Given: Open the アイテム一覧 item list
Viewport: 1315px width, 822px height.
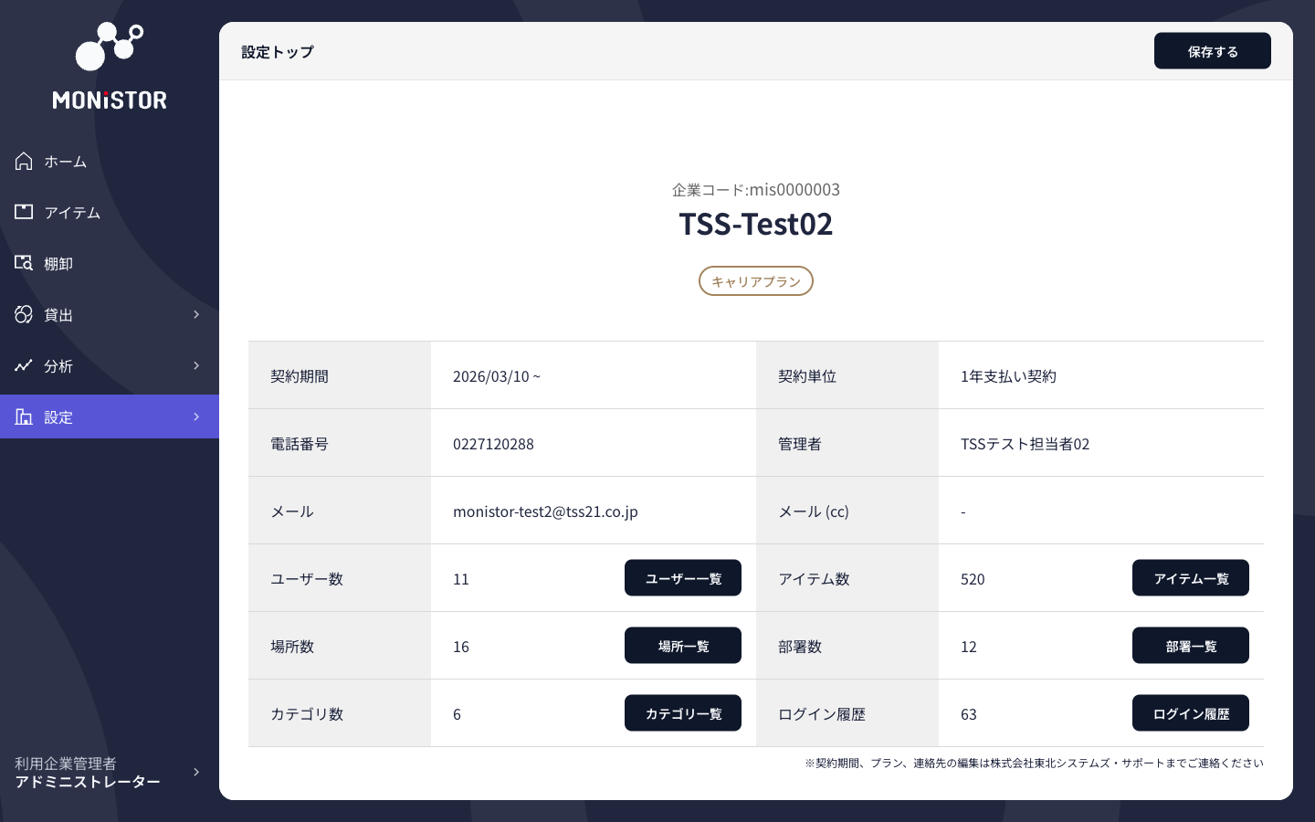Looking at the screenshot, I should [1191, 577].
